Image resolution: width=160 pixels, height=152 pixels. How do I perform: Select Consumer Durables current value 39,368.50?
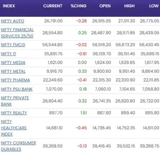[x=52, y=146]
